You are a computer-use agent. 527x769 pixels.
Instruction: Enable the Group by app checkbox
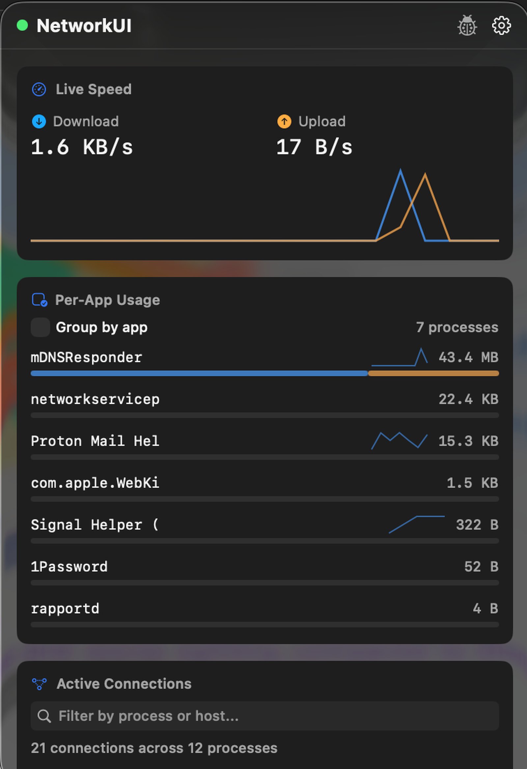40,327
